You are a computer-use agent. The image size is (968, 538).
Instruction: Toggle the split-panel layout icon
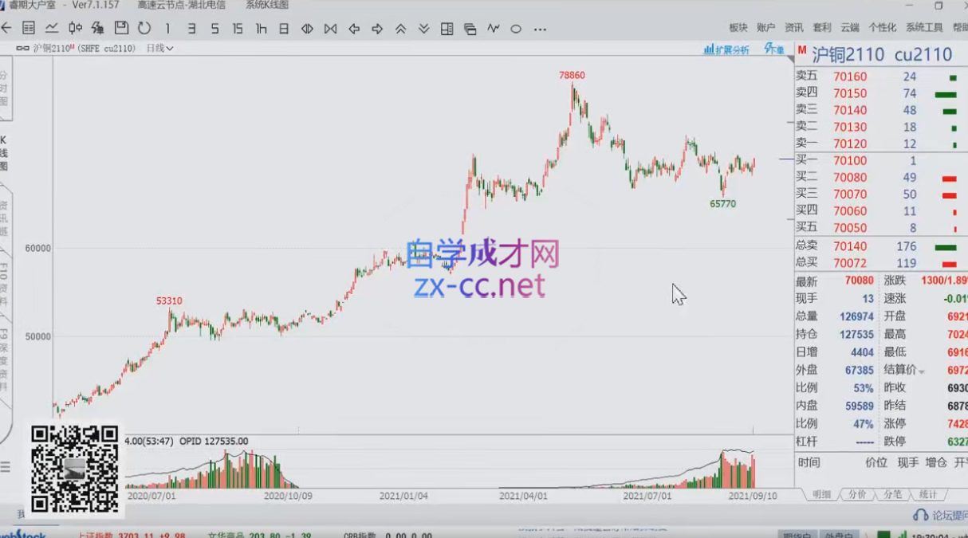pyautogui.click(x=447, y=29)
